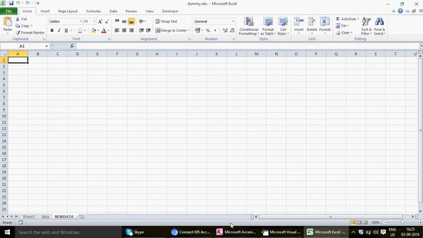Image resolution: width=423 pixels, height=238 pixels.
Task: Toggle Italic formatting
Action: (x=59, y=30)
